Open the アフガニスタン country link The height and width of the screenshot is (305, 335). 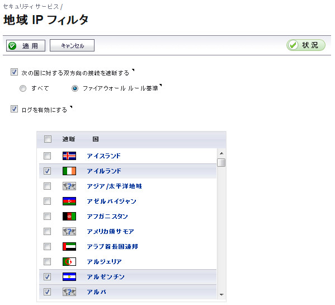pyautogui.click(x=107, y=217)
